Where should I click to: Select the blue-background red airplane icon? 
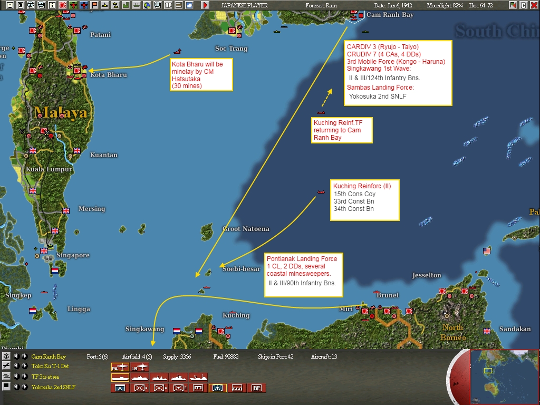pos(84,5)
